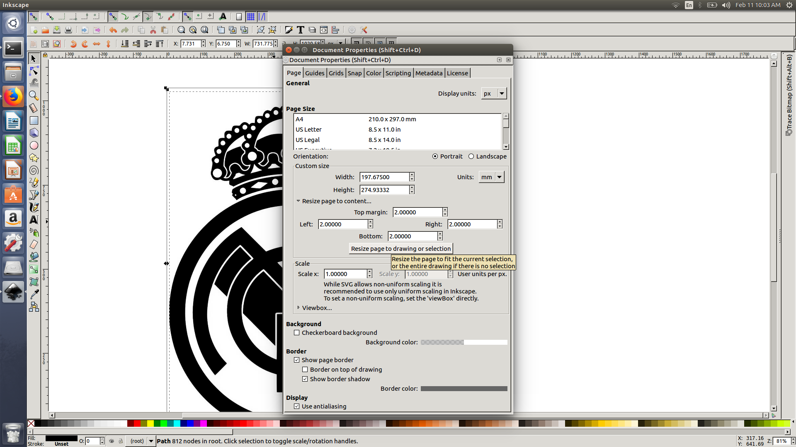Select the Ellipse tool
This screenshot has width=796, height=447.
point(34,145)
